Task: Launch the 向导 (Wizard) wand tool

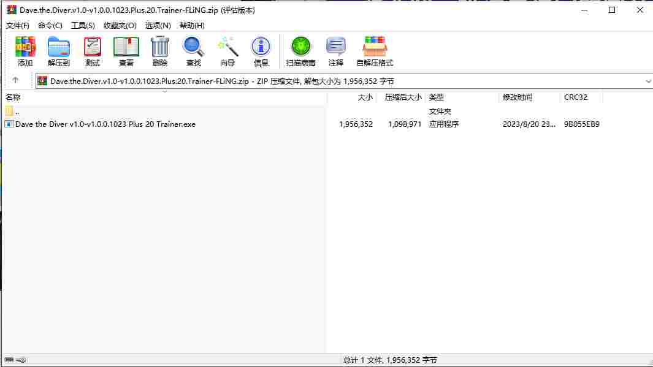Action: pos(227,51)
